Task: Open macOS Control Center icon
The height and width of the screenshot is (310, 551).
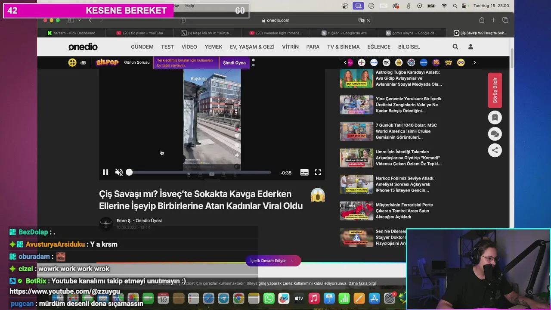Action: (x=465, y=6)
